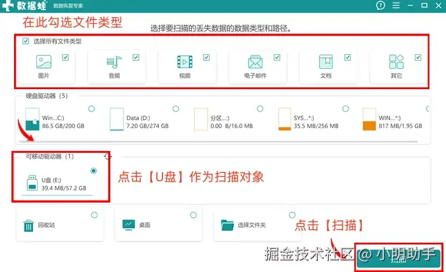Maximize the 数据蛙 window
446x272 pixels.
pos(424,5)
